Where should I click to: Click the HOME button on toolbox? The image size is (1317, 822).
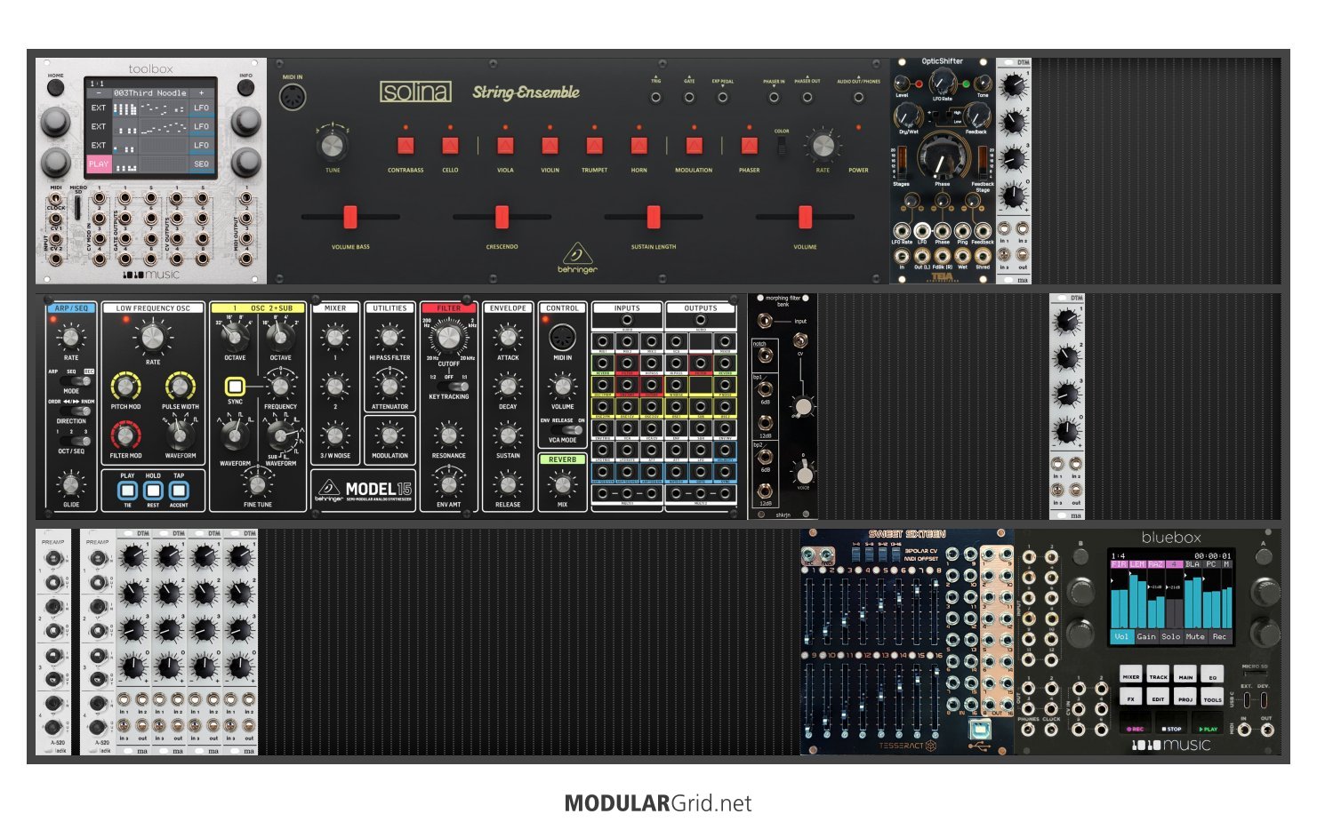(55, 87)
